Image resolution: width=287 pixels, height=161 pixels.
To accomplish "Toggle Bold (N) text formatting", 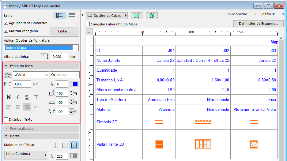I will (x=8, y=97).
